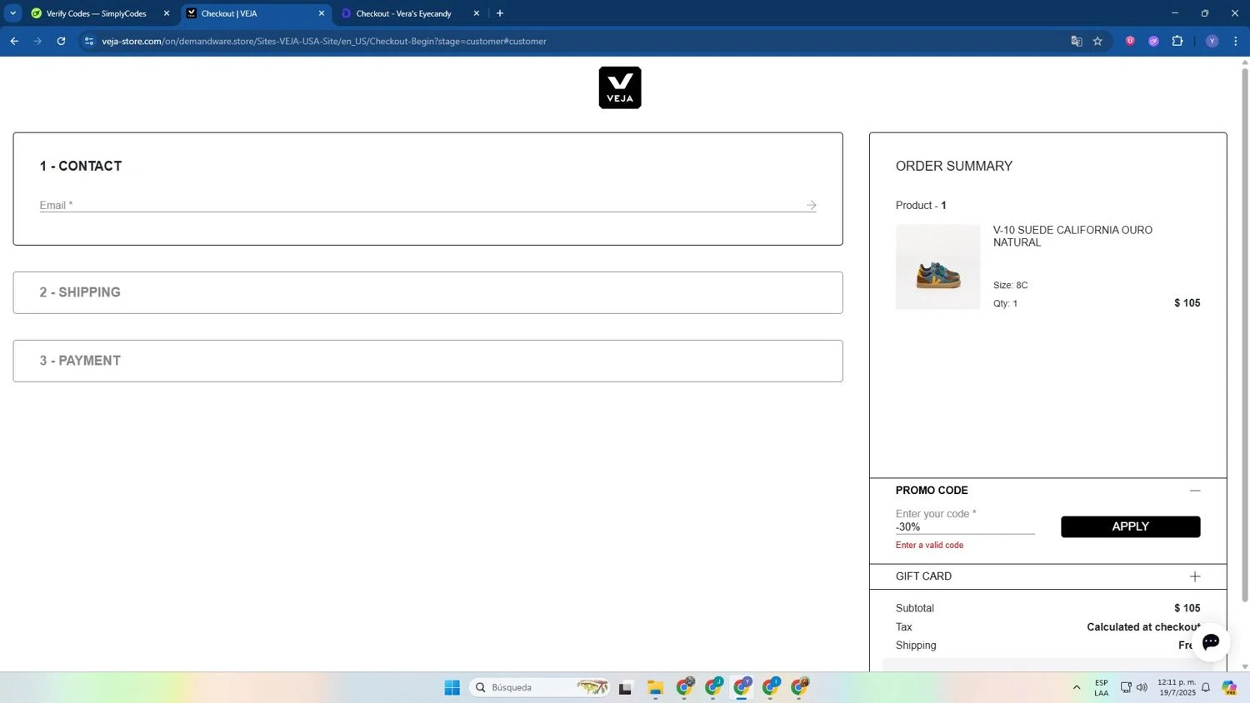Reload the checkout page
The height and width of the screenshot is (703, 1250).
click(x=61, y=41)
